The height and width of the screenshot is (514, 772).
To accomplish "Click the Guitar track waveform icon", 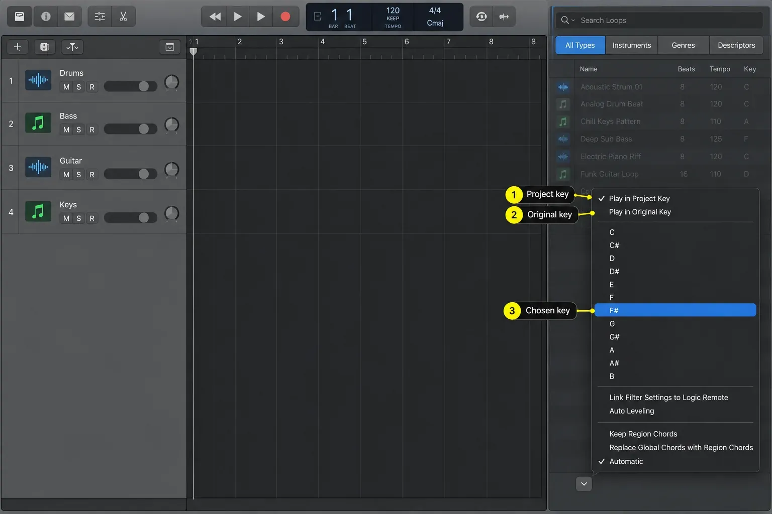I will click(x=38, y=167).
